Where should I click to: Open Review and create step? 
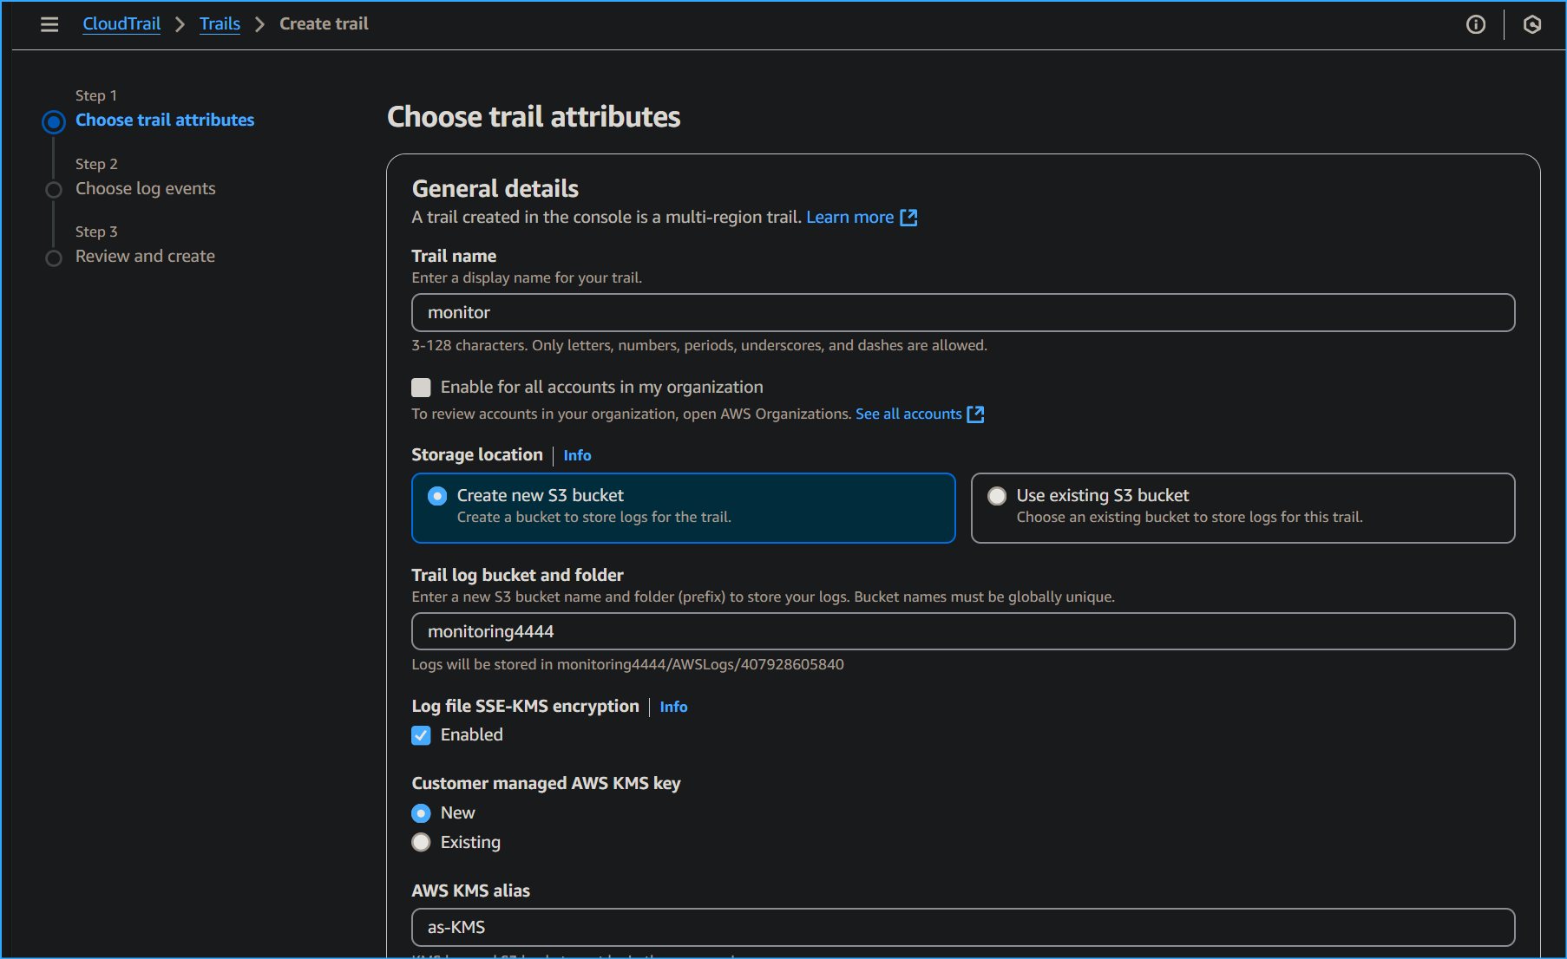point(145,256)
